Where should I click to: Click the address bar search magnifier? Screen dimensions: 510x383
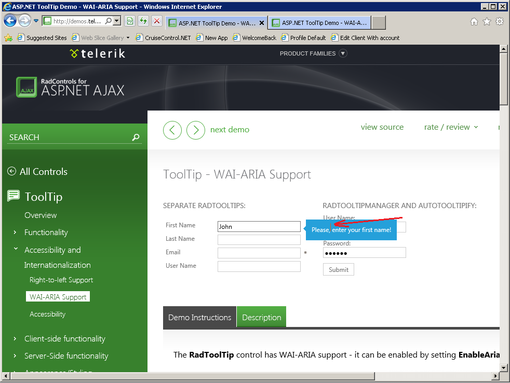click(x=109, y=21)
